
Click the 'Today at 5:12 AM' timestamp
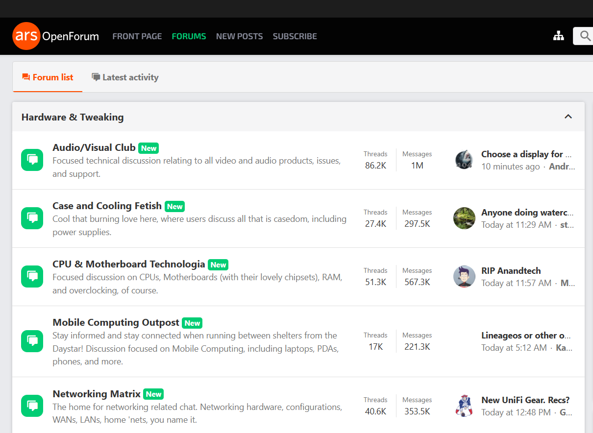click(514, 348)
